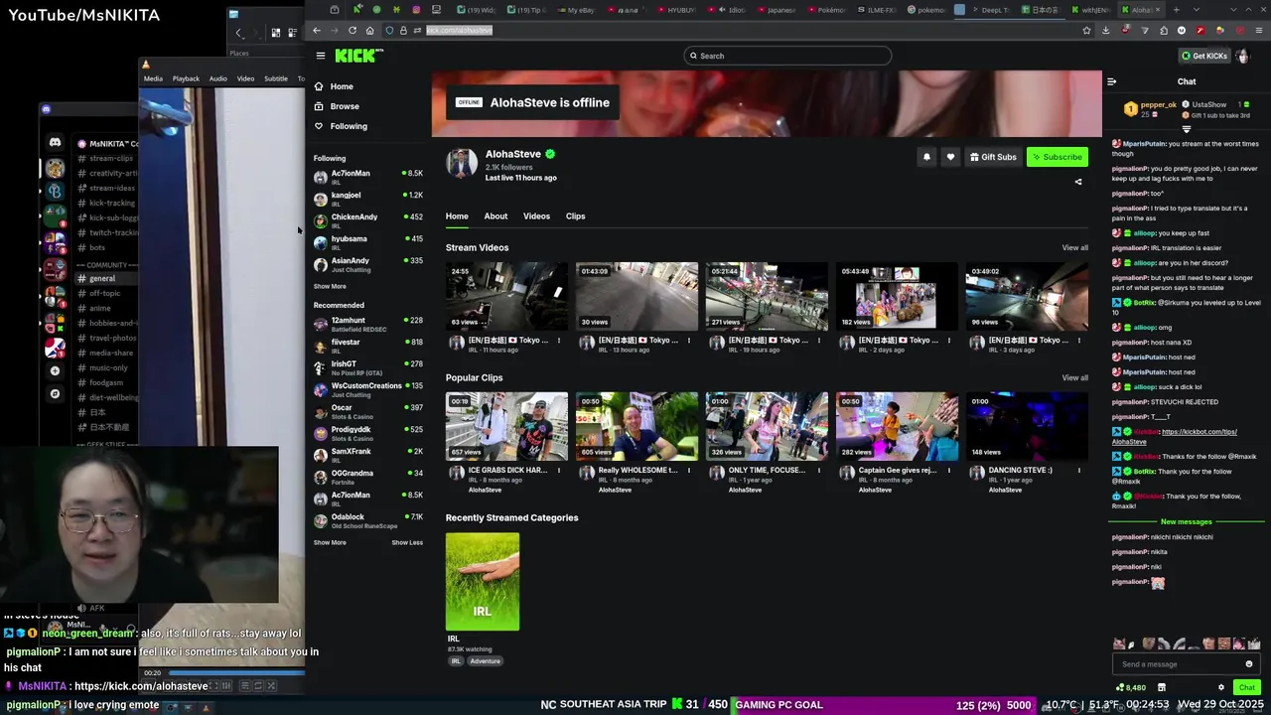Switch to the About tab

coord(495,216)
